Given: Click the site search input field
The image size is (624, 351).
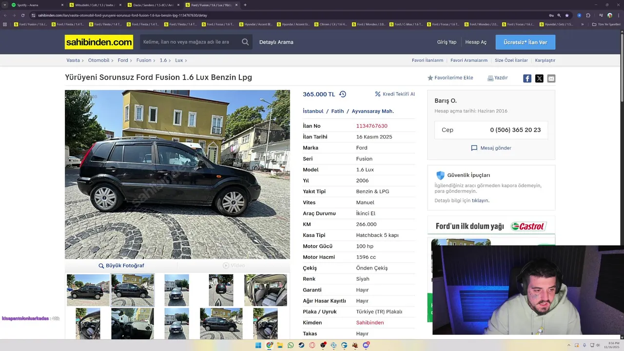Looking at the screenshot, I should tap(190, 42).
